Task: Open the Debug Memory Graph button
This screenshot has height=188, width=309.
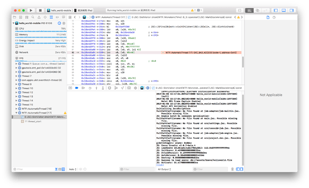Action: [116, 88]
